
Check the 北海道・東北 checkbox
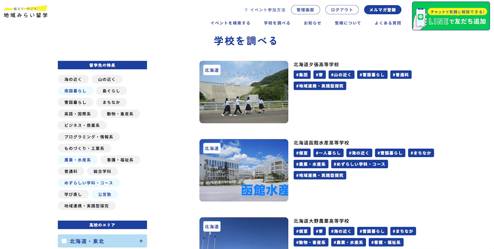click(x=64, y=241)
